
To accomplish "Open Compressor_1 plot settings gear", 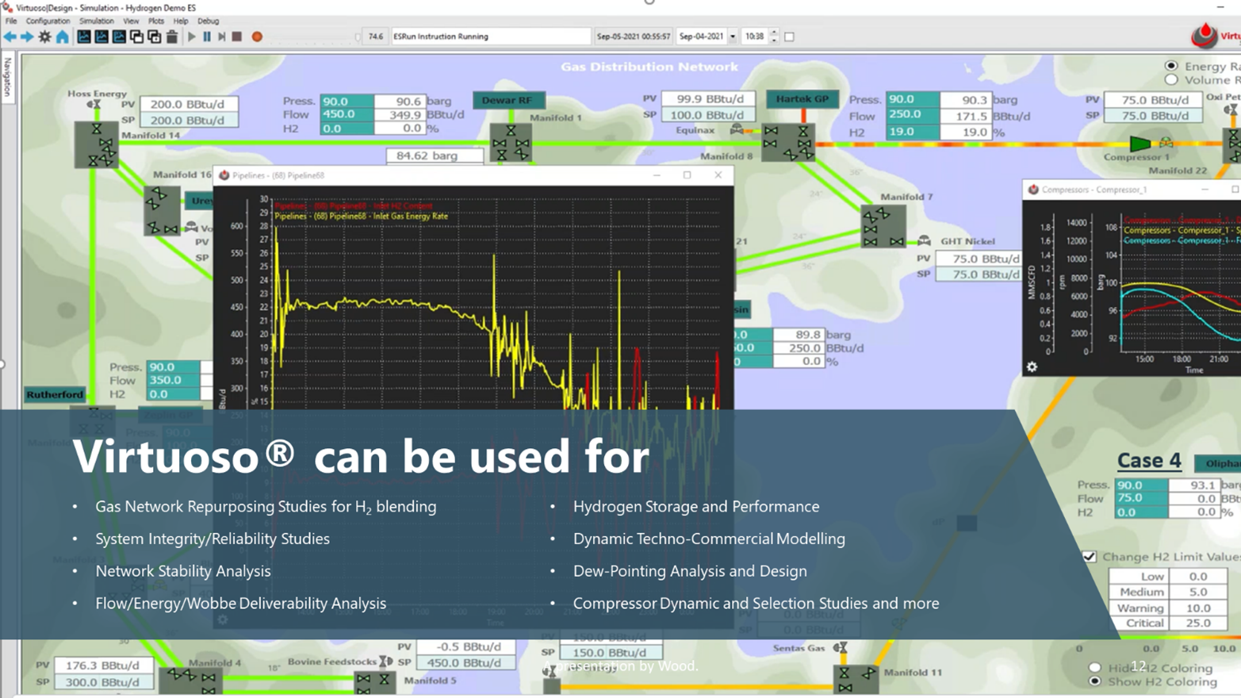I will click(x=1032, y=366).
